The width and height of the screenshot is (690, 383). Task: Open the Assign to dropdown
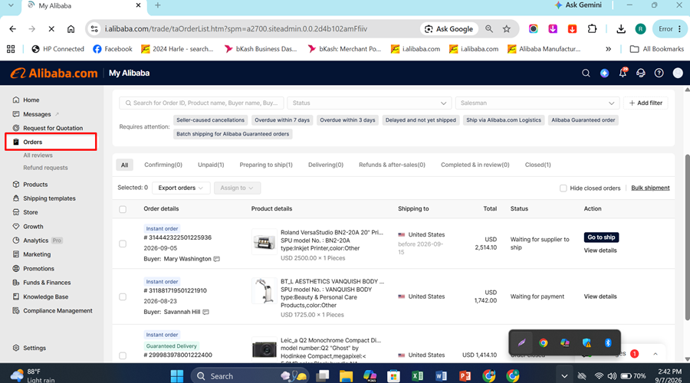[x=237, y=188]
